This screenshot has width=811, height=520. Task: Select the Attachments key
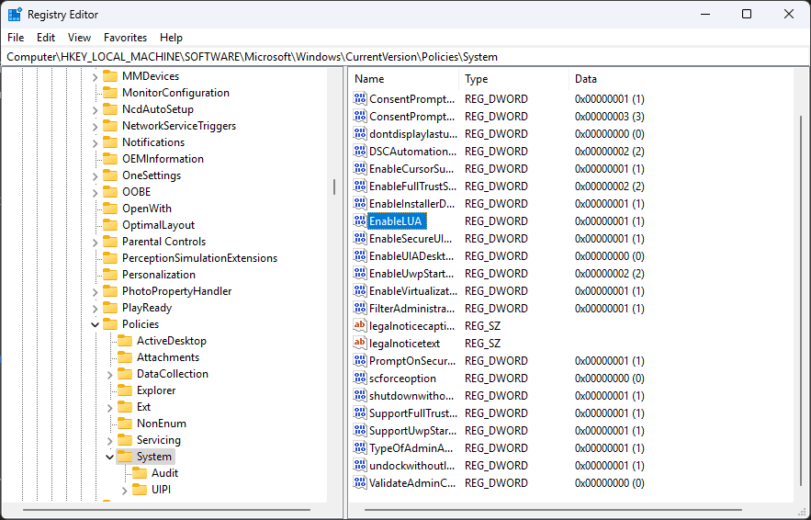tap(167, 357)
